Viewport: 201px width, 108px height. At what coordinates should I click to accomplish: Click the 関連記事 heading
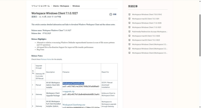click(133, 6)
